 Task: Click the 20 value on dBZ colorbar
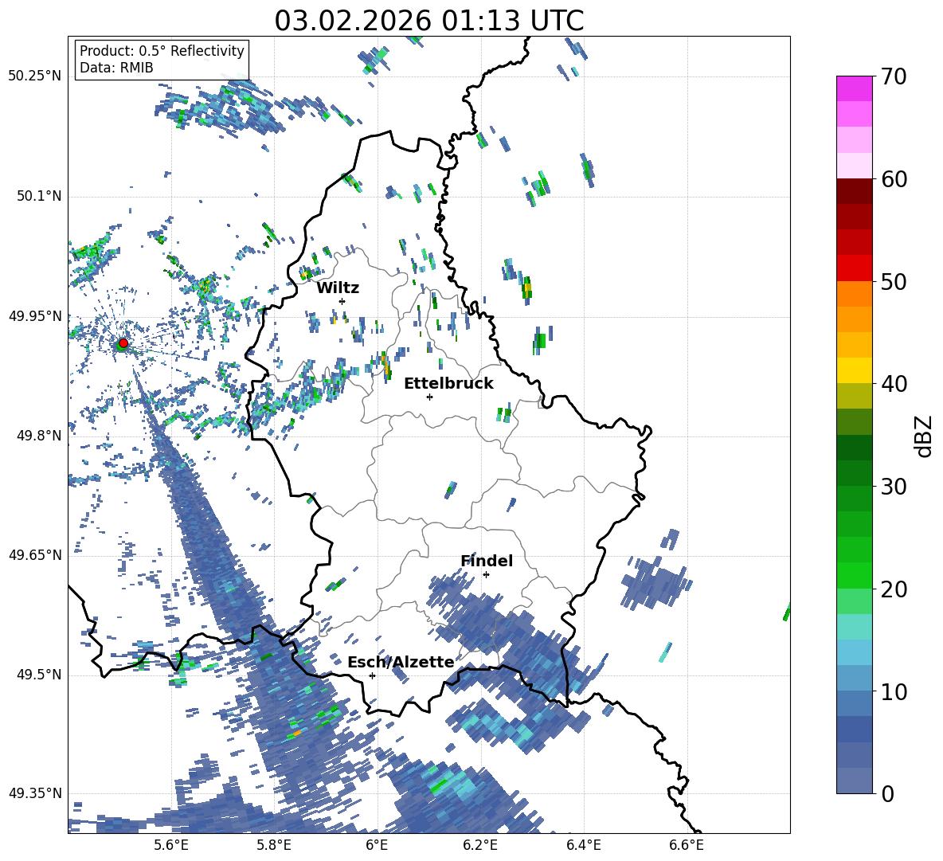tap(893, 589)
